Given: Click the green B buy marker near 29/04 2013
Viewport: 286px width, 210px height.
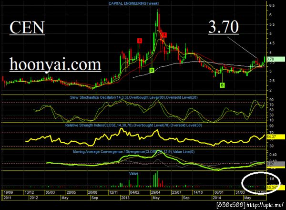Looking at the screenshot, I should (152, 70).
